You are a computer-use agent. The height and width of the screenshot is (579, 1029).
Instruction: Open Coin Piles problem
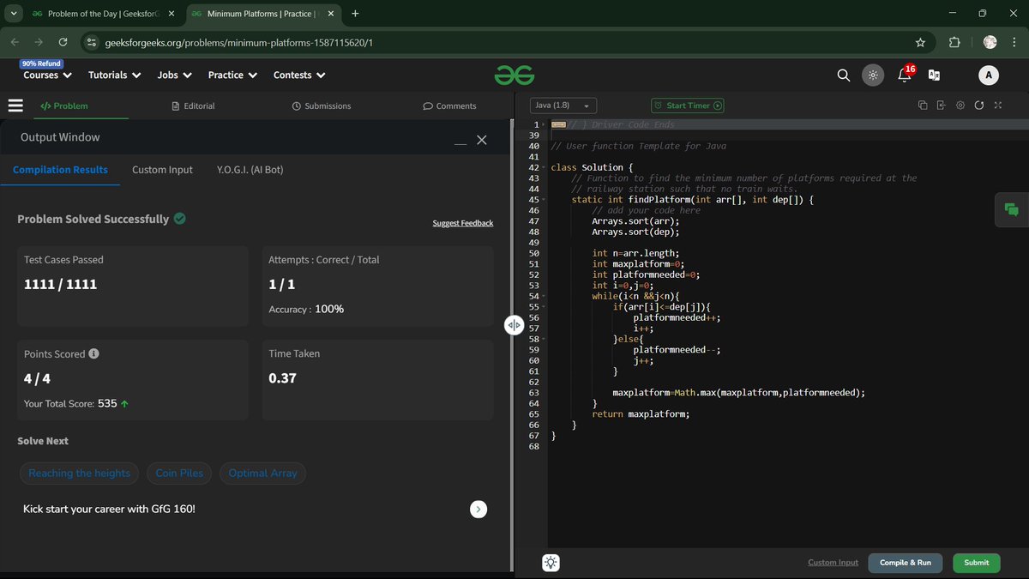click(179, 473)
